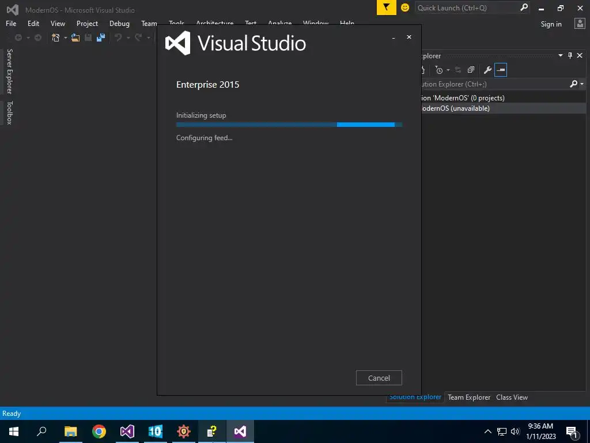The width and height of the screenshot is (590, 443).
Task: Click the taskbar search magnifier
Action: coord(41,431)
